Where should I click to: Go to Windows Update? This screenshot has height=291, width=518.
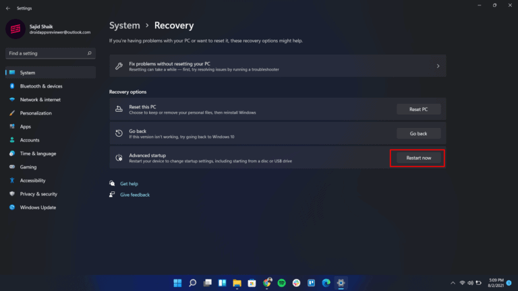51,207
